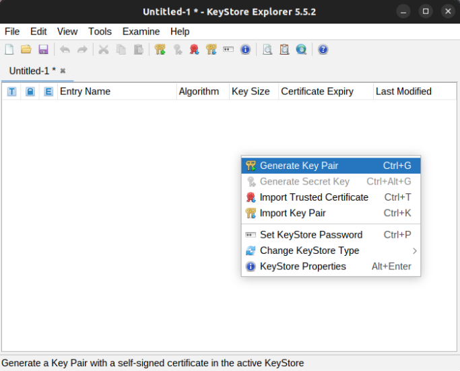Click the Copy toolbar icon
Screen dimensions: 460x371
pos(121,49)
